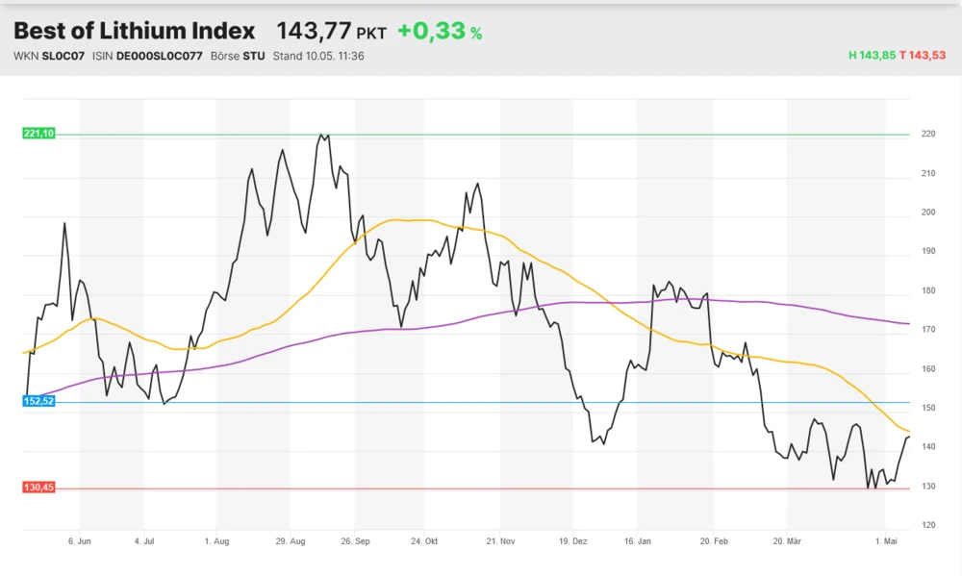962x576 pixels.
Task: Click the daily high H 143,85 value
Action: tap(872, 56)
